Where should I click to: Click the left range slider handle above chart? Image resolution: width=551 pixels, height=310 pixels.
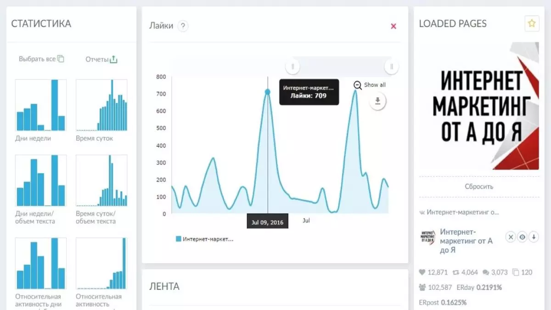tap(292, 67)
